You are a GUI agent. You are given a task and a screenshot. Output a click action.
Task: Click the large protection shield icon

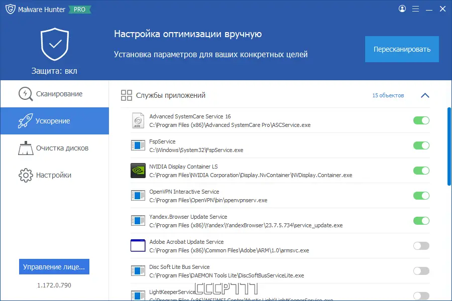click(55, 44)
